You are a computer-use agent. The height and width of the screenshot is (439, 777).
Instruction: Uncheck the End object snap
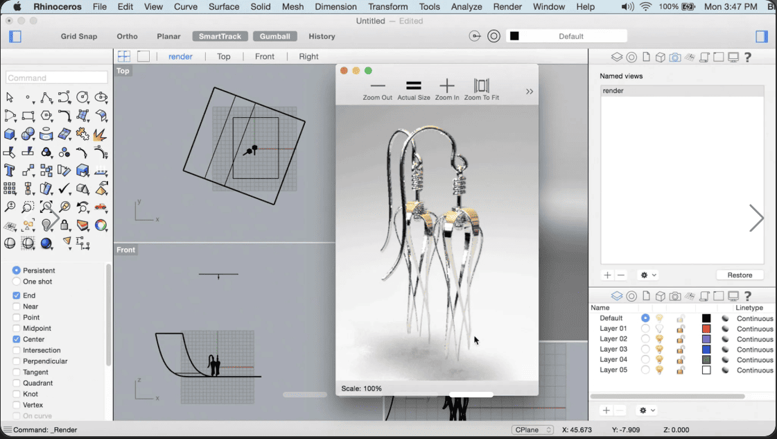(17, 295)
